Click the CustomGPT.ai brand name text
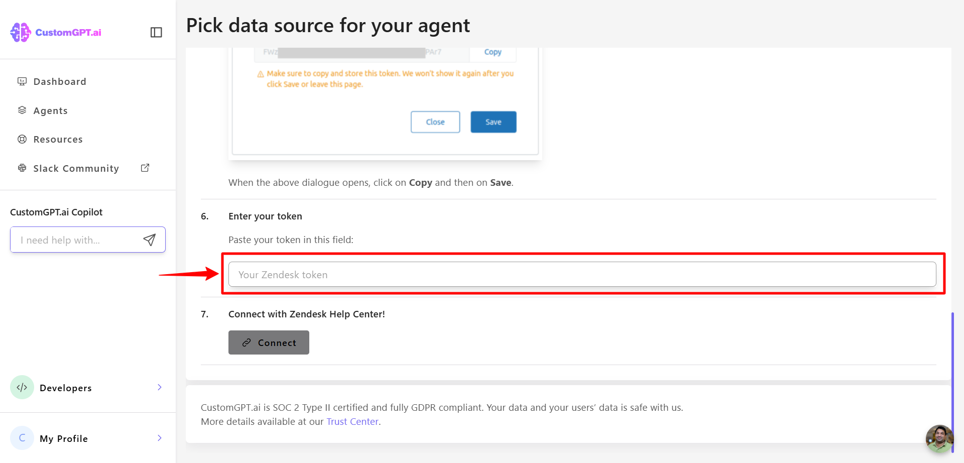 (x=68, y=33)
